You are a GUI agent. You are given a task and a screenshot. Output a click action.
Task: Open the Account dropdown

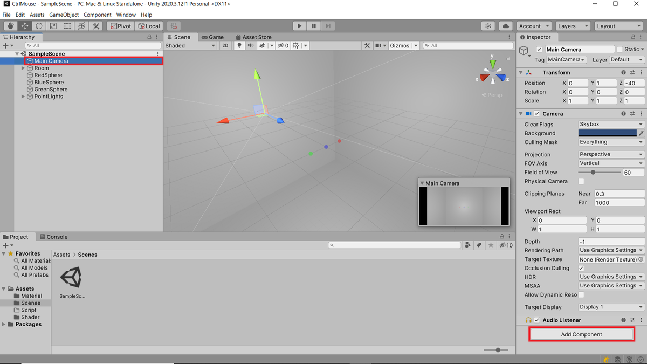click(x=534, y=26)
